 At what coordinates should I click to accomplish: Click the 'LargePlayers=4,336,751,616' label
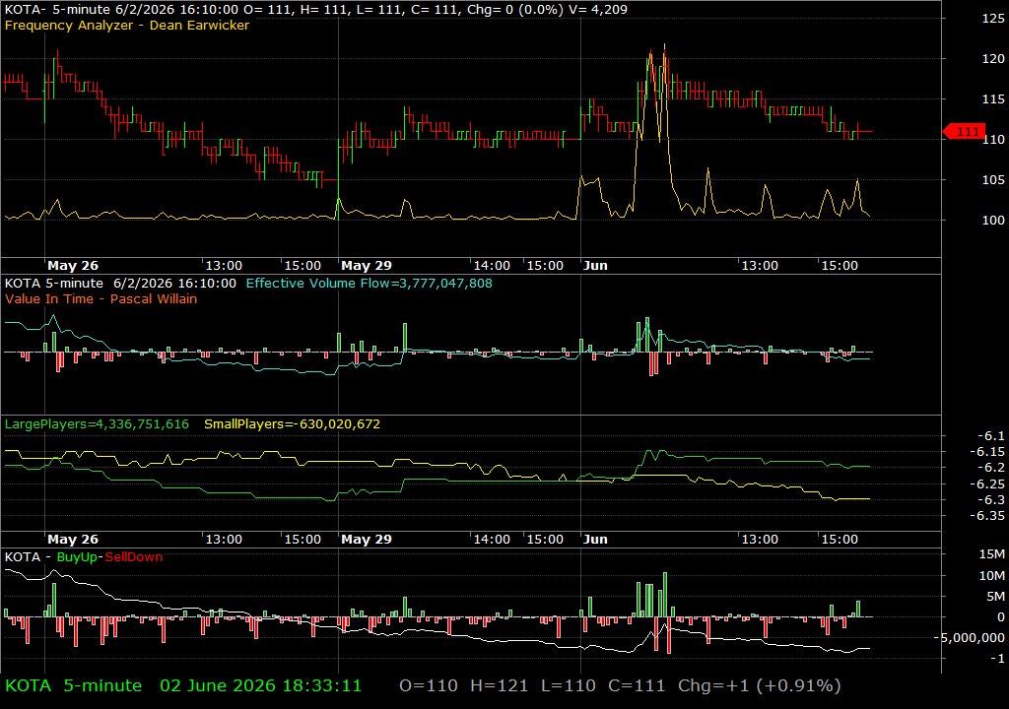click(98, 424)
